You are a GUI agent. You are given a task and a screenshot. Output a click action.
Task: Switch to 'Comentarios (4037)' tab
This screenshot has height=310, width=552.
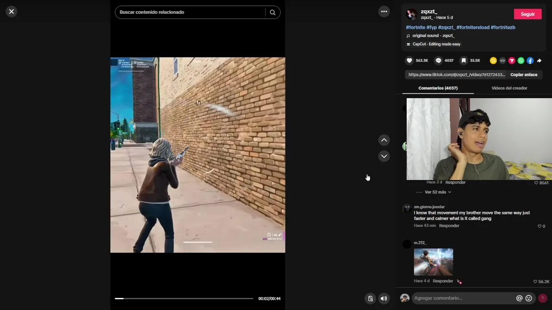click(438, 88)
